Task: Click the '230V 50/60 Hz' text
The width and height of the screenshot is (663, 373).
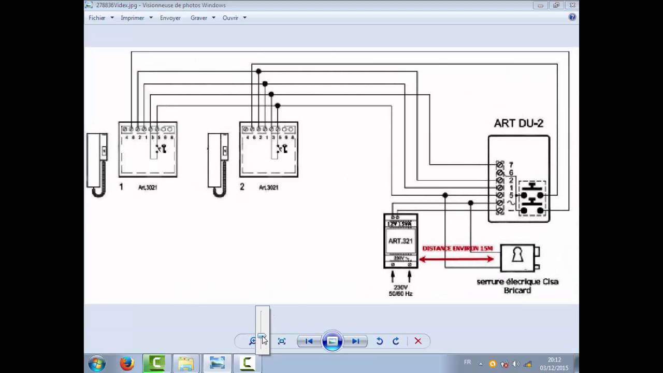Action: coord(400,290)
